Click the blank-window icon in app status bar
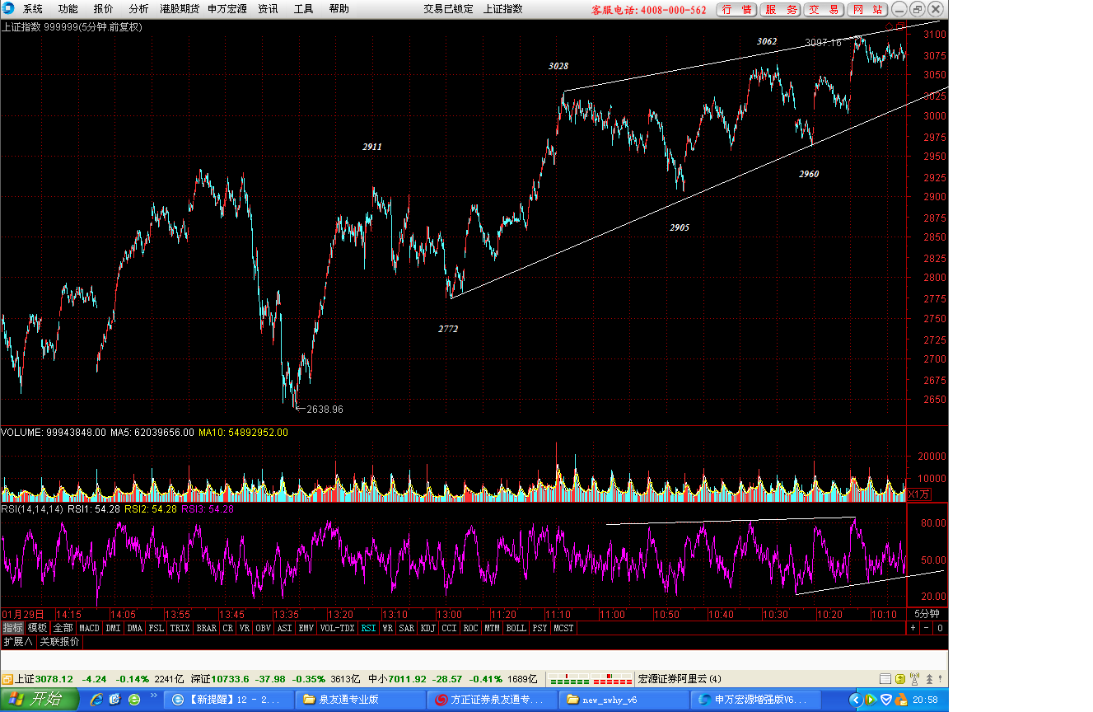 coord(885,679)
